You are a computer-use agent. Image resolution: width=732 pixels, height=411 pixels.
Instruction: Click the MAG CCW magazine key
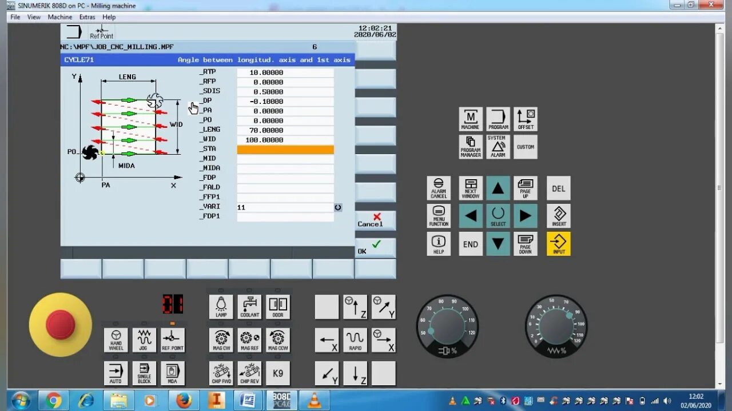[x=278, y=340]
